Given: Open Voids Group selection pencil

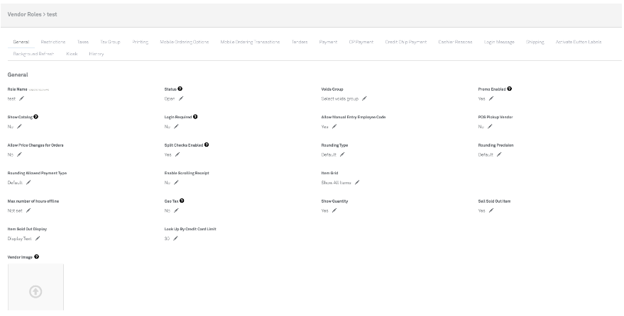Looking at the screenshot, I should [x=364, y=98].
